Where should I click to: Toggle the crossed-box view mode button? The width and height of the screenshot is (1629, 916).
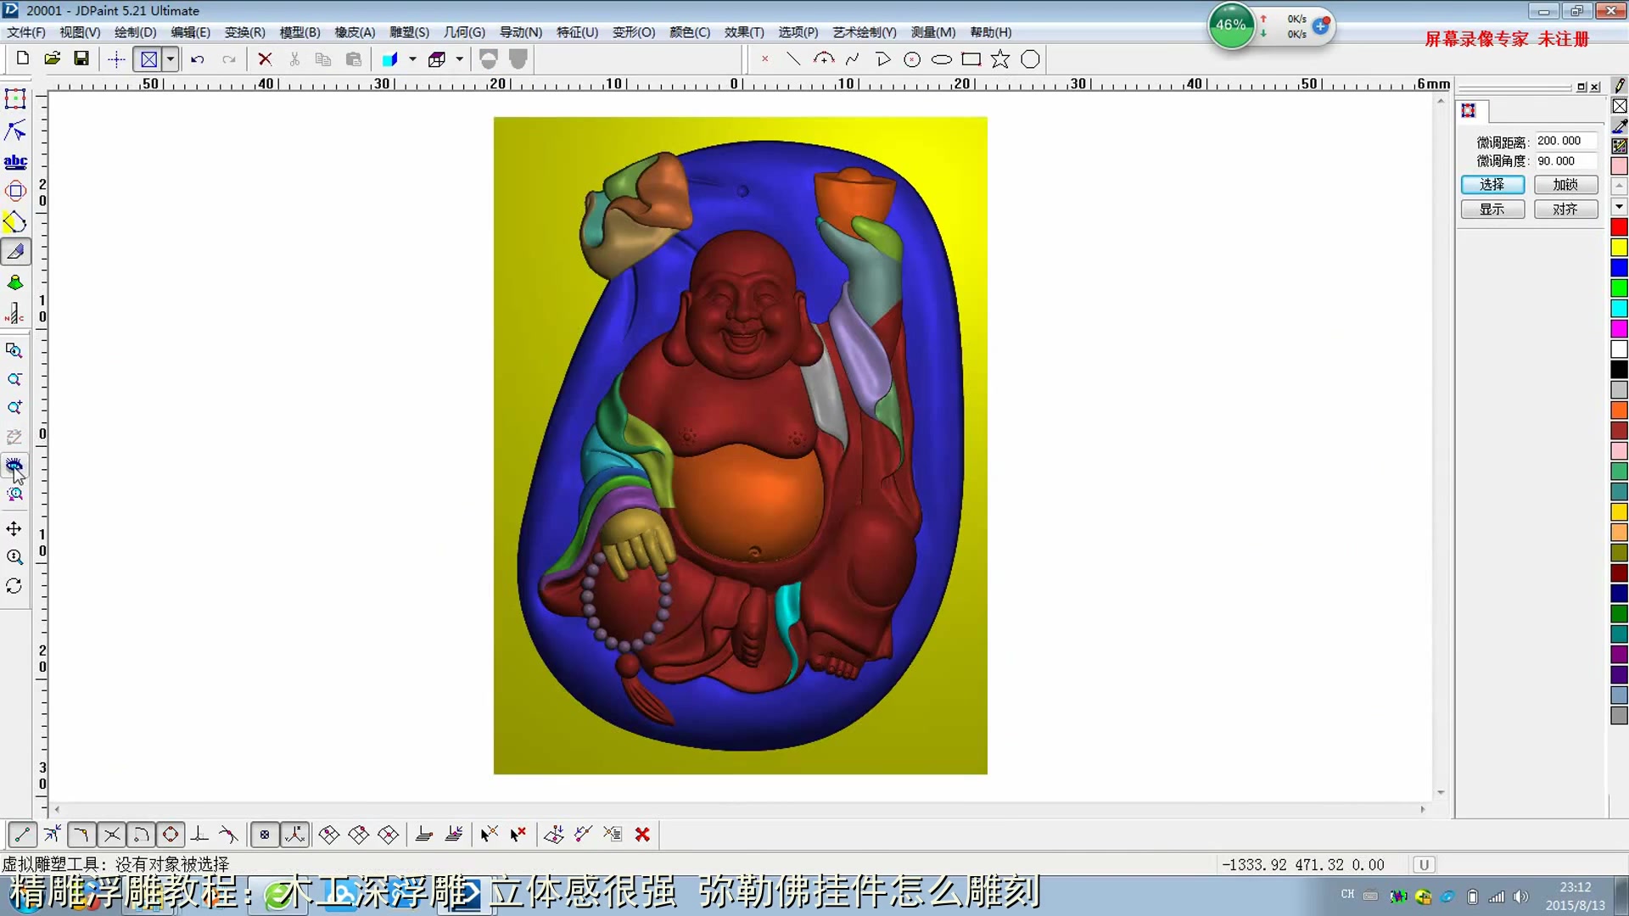149,59
